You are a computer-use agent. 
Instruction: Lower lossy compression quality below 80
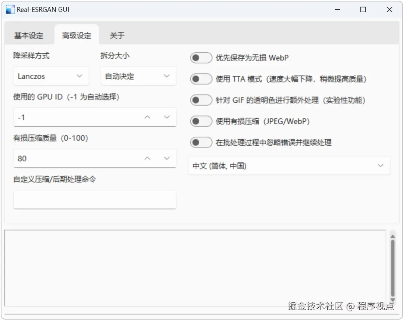point(166,158)
